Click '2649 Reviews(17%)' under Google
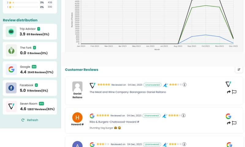 pyautogui.click(x=40, y=72)
